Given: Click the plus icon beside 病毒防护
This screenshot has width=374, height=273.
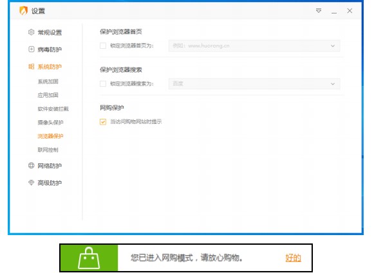Looking at the screenshot, I should (x=32, y=49).
